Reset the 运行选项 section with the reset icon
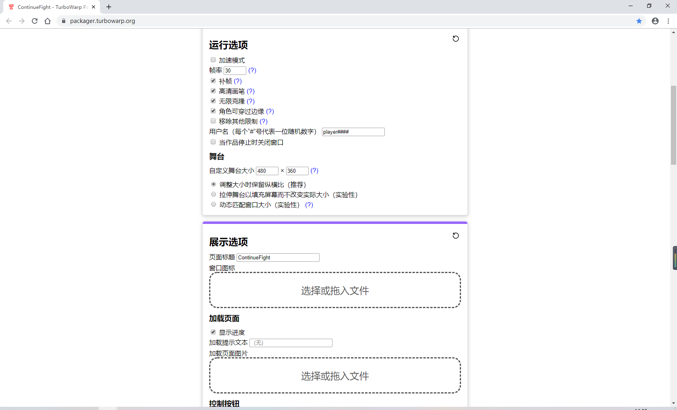Viewport: 677px width, 410px height. (x=455, y=39)
